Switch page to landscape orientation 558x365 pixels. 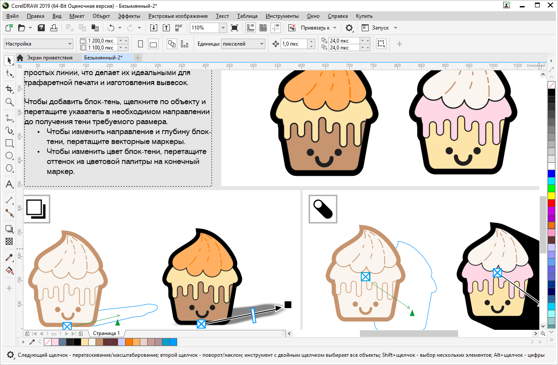pos(153,44)
